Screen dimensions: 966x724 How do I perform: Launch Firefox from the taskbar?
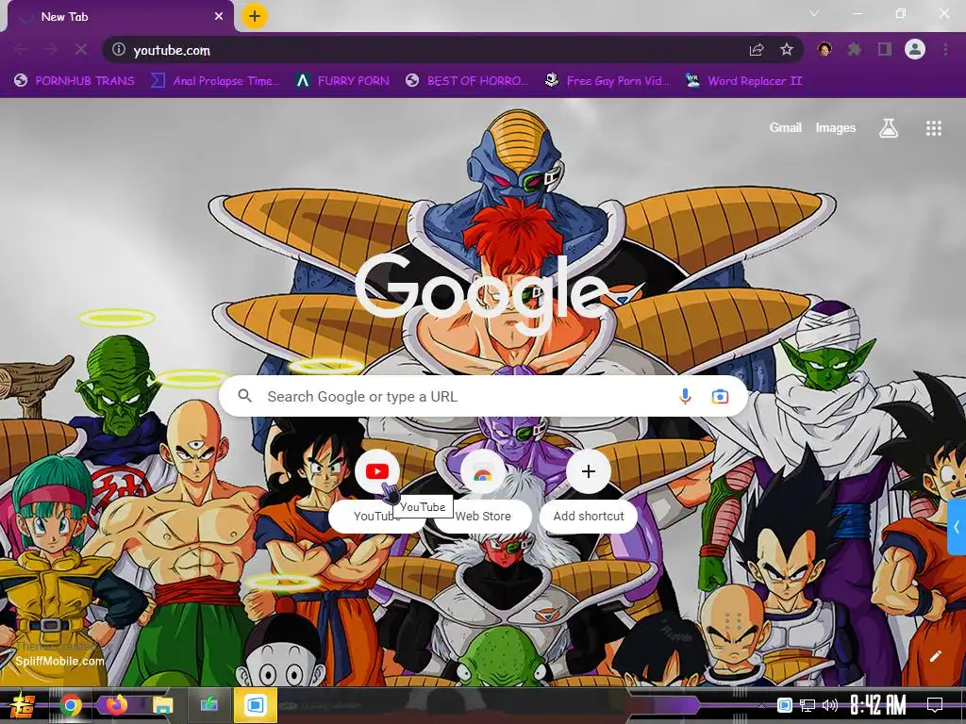pos(116,705)
